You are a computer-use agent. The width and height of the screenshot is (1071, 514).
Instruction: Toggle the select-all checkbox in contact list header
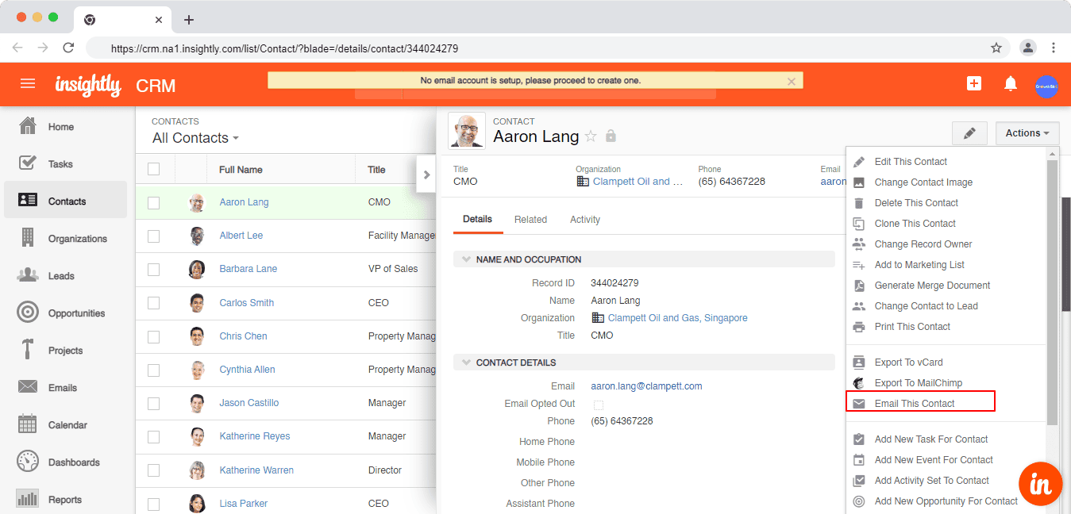tap(156, 168)
